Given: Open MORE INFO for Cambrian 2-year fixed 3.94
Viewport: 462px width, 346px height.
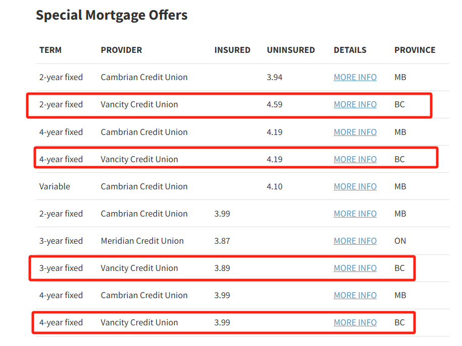Looking at the screenshot, I should point(355,77).
